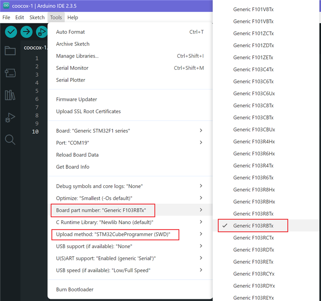The height and width of the screenshot is (301, 321).
Task: Click line number 10 in editor gutter
Action: pyautogui.click(x=35, y=132)
